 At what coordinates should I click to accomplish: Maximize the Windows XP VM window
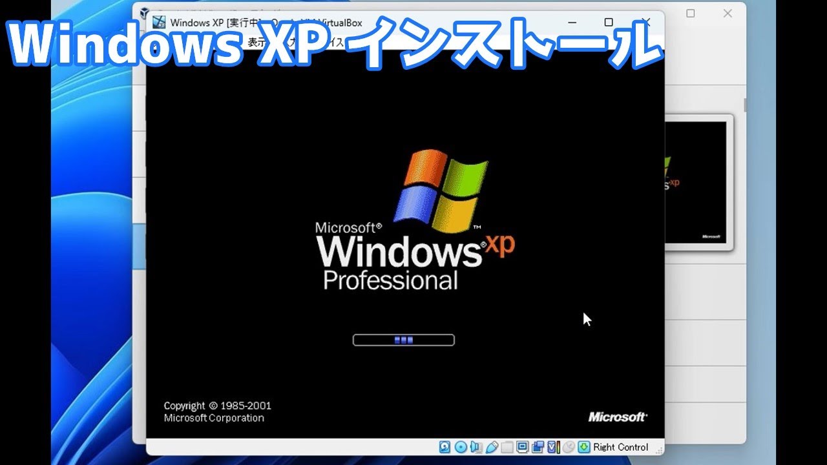[x=609, y=23]
